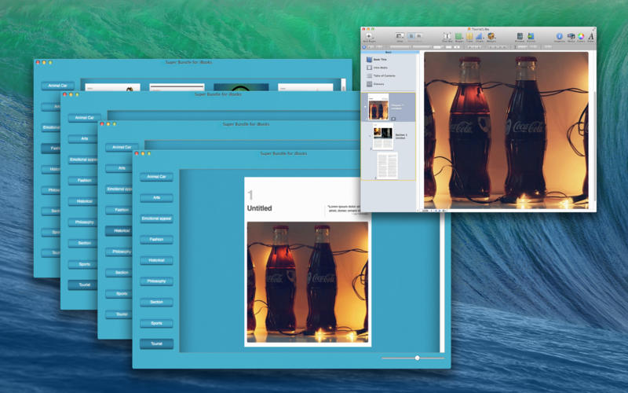The width and height of the screenshot is (628, 393).
Task: Click the Preview icon in toolbar
Action: [519, 36]
